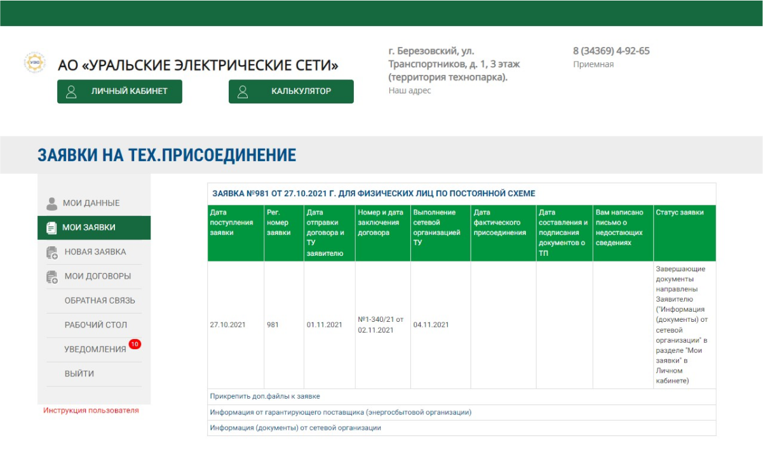
Task: Click Выполнение сетевой организацией ТУ header
Action: 441,233
